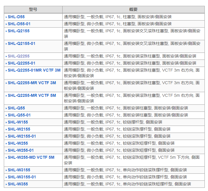Select the description text for SHL-Q55-01

(126, 115)
